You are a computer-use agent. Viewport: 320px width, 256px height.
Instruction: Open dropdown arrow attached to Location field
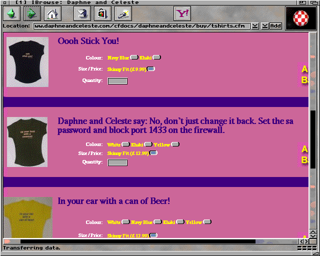pos(255,26)
